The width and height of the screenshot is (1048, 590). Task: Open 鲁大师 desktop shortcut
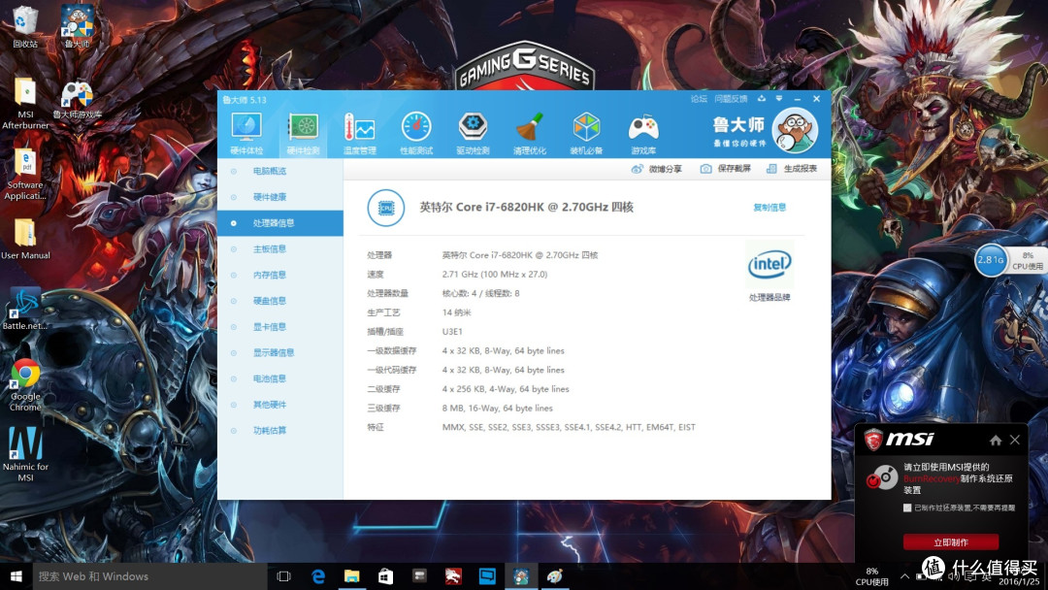click(77, 27)
